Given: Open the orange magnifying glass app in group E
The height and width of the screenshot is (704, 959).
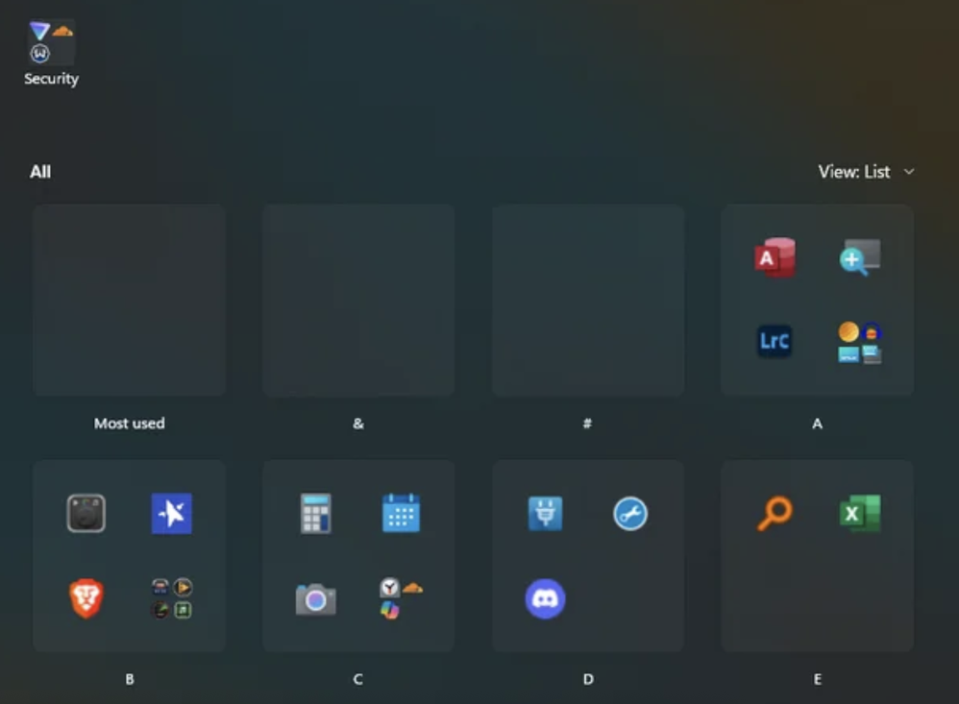Looking at the screenshot, I should 775,513.
